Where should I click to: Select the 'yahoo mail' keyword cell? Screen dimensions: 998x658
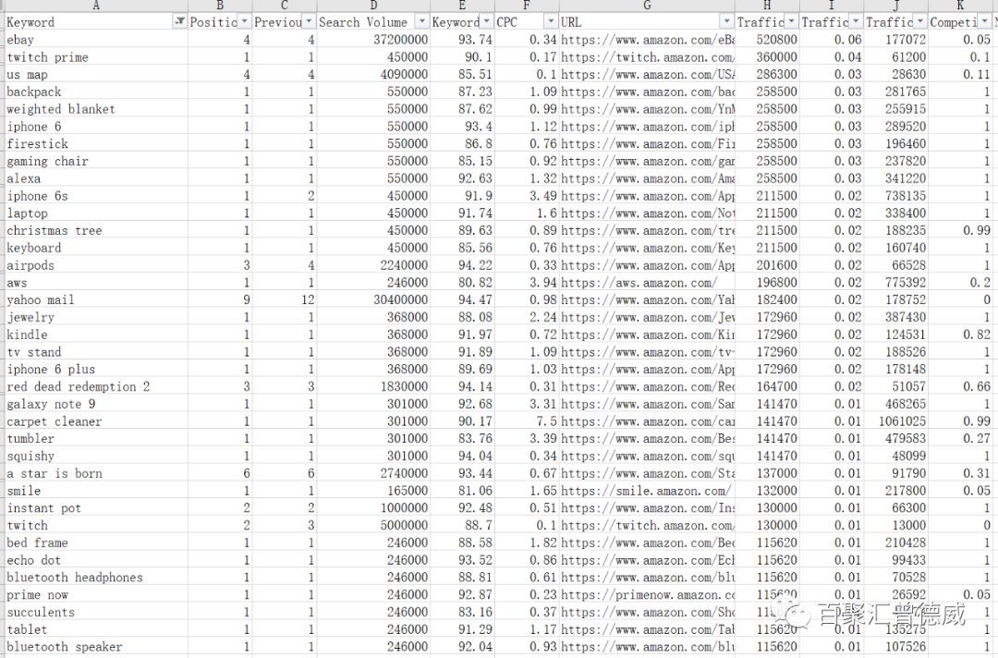coord(95,299)
